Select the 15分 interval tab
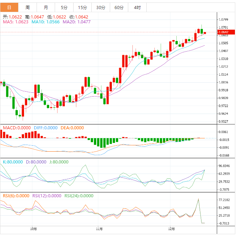This screenshot has width=237, height=237. pyautogui.click(x=82, y=7)
